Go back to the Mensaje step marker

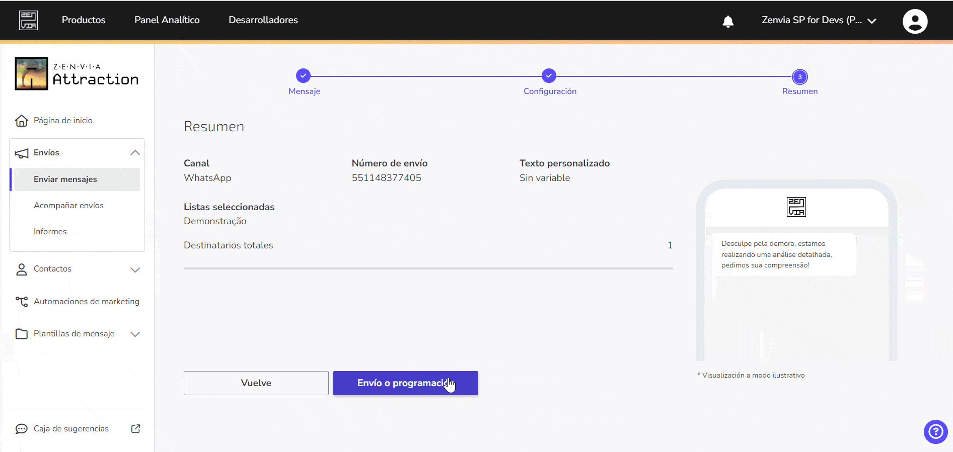[303, 75]
